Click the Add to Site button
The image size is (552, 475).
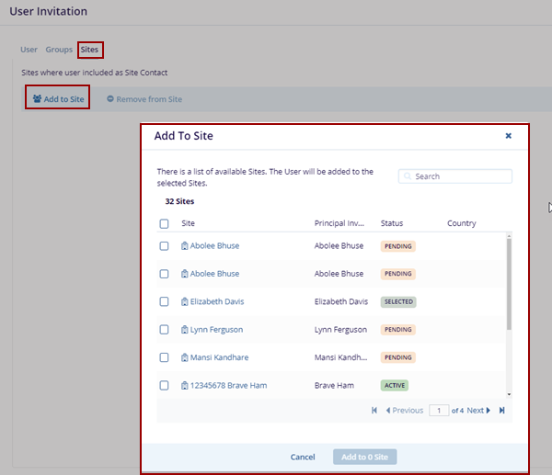58,99
